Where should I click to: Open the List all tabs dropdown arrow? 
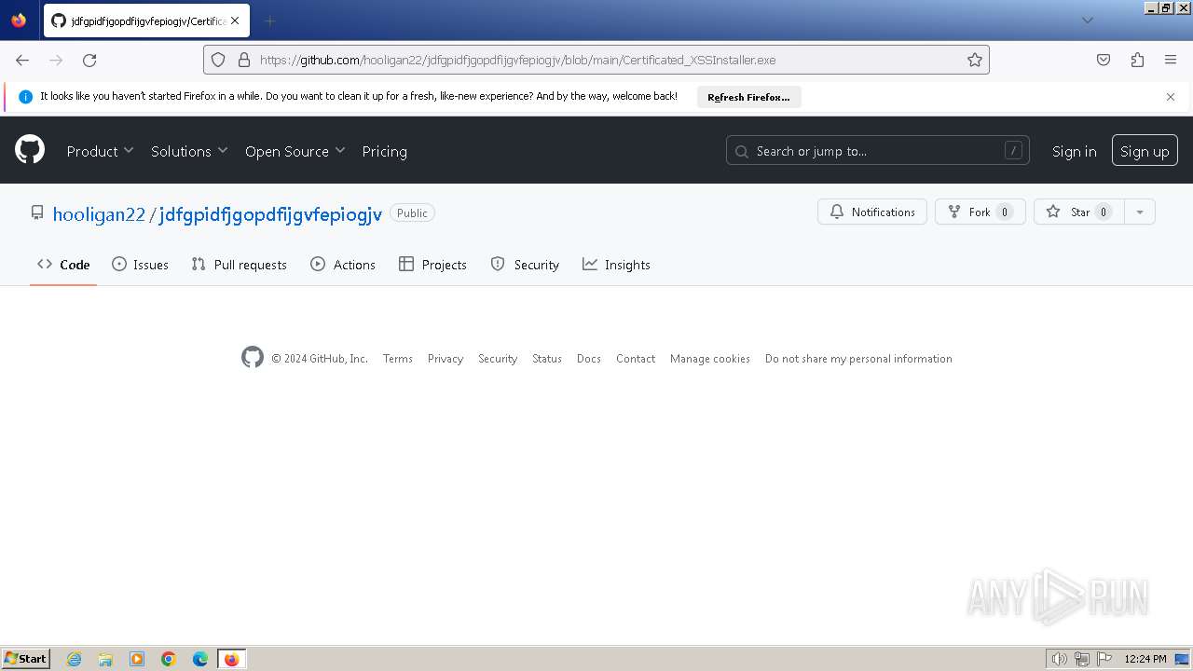click(x=1087, y=21)
